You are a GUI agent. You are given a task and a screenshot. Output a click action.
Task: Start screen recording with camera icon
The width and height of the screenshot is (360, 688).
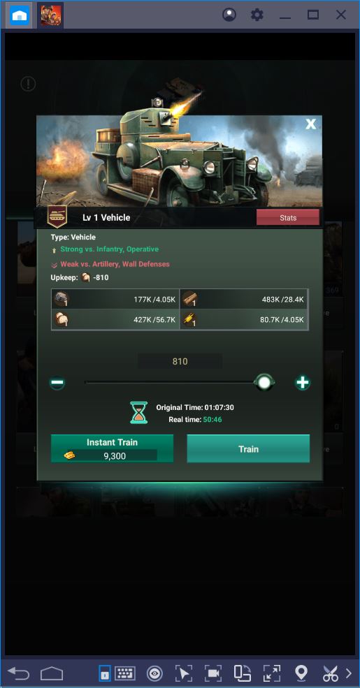[213, 673]
